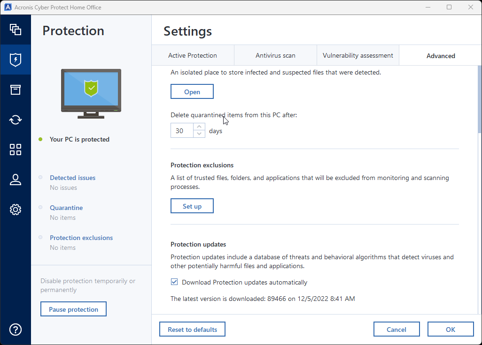Switch to the Vulnerability assessment tab
The height and width of the screenshot is (345, 482).
(x=358, y=55)
